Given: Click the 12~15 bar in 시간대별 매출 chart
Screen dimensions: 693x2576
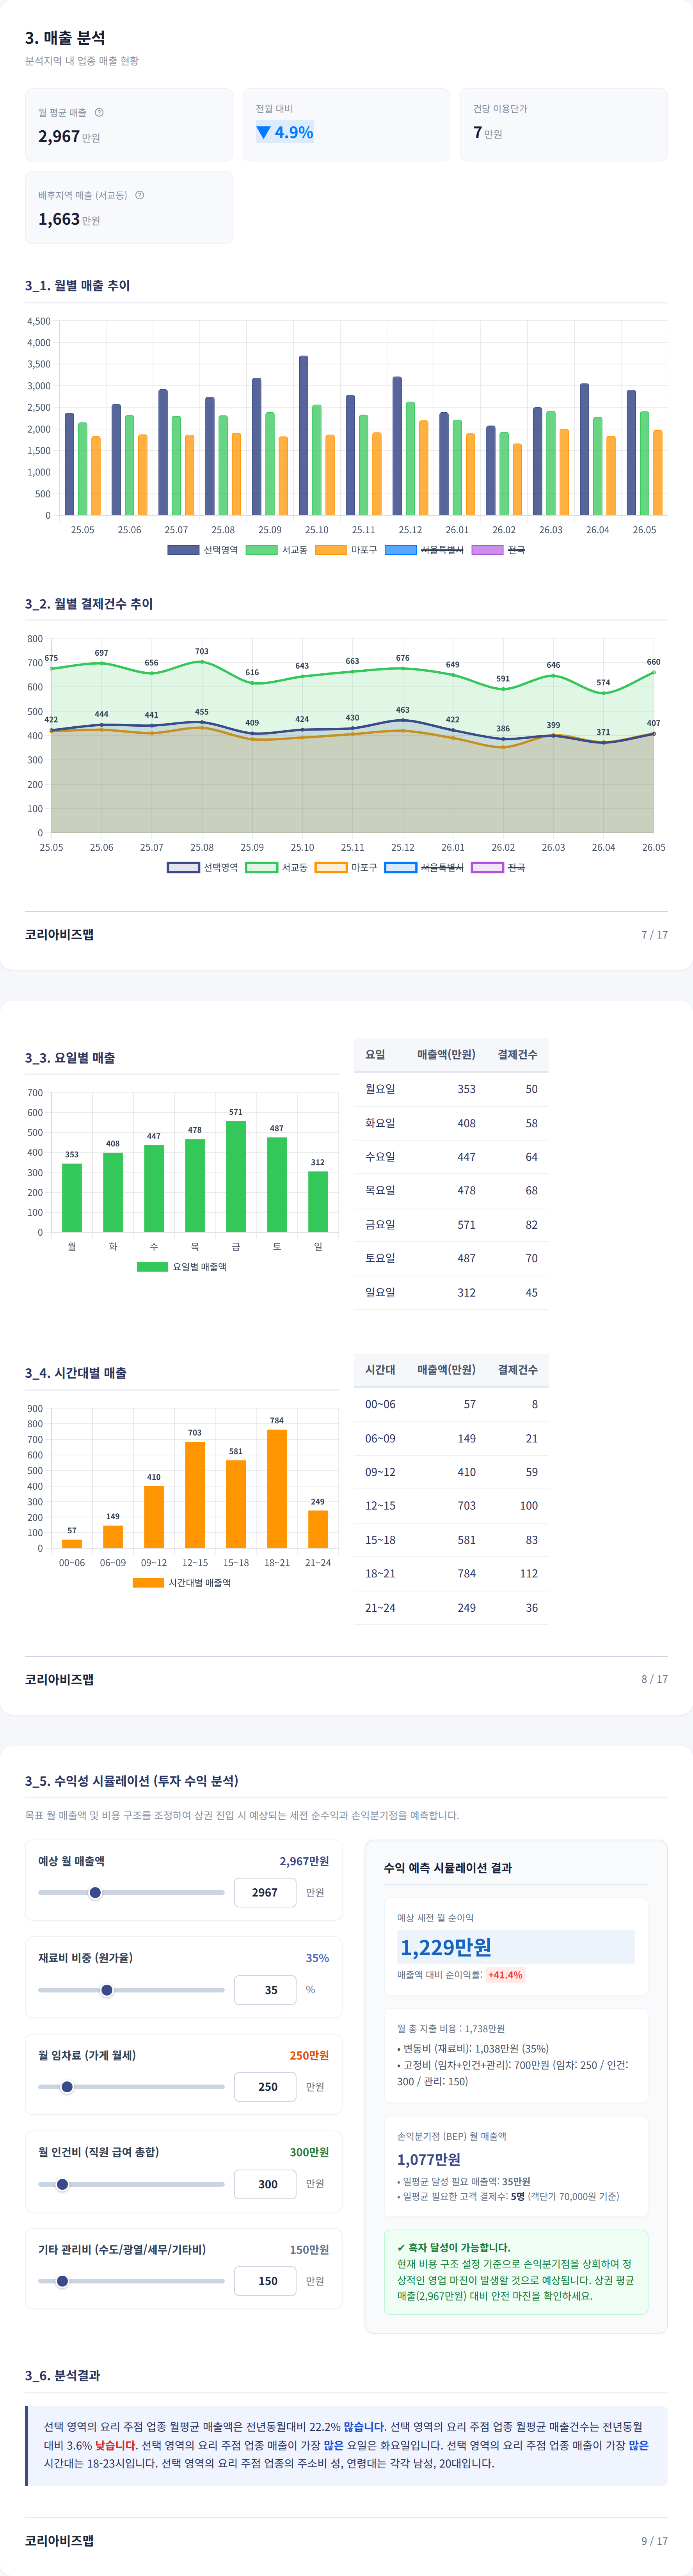Looking at the screenshot, I should pos(195,1495).
